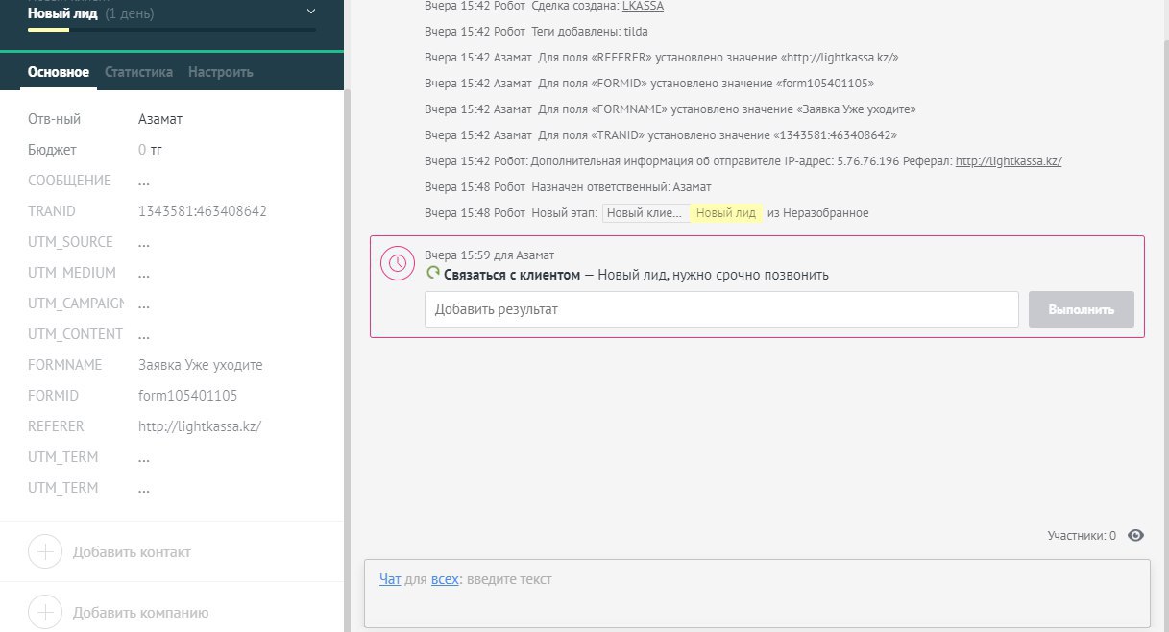
Task: Edit the UTM_CAMPAIGN field value
Action: [144, 304]
